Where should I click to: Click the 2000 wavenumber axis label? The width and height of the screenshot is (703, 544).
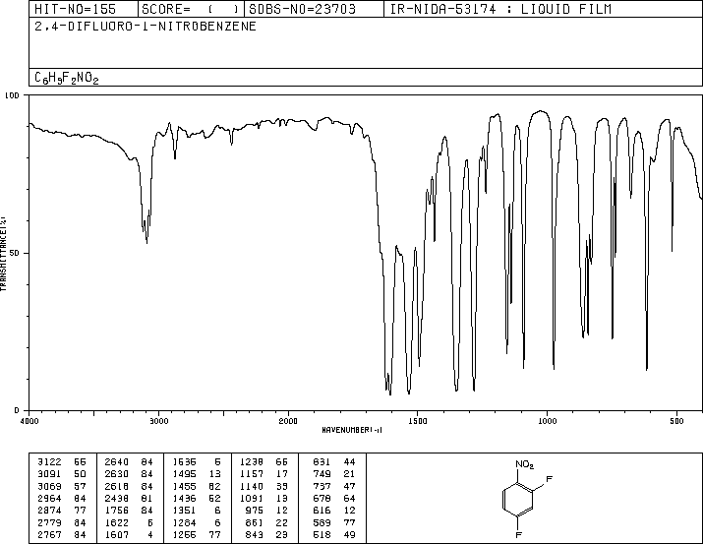click(x=288, y=421)
